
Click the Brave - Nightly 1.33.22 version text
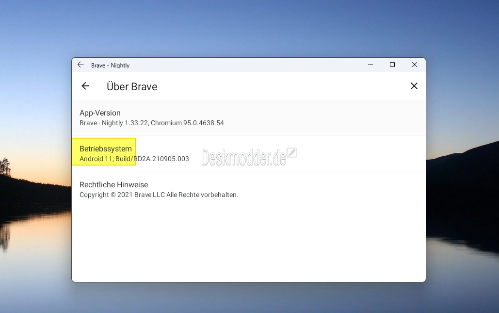(152, 123)
